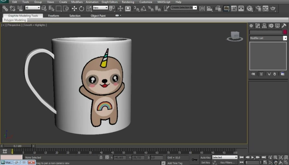Open the MAXScript menu
This screenshot has width=289, height=165.
coord(164,2)
